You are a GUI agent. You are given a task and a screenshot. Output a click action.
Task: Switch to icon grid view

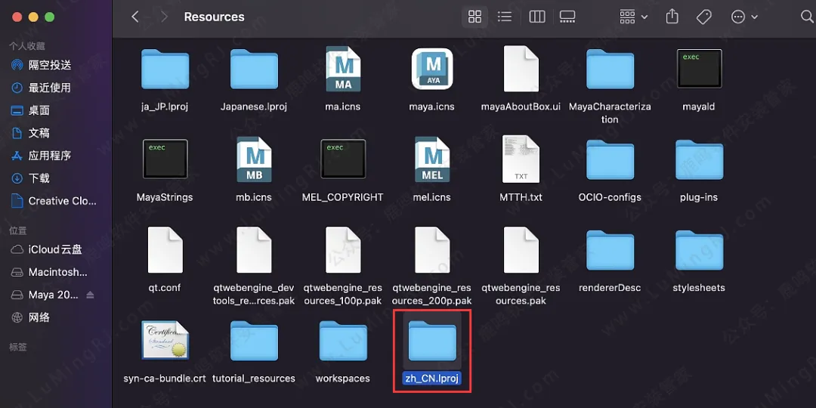click(475, 17)
